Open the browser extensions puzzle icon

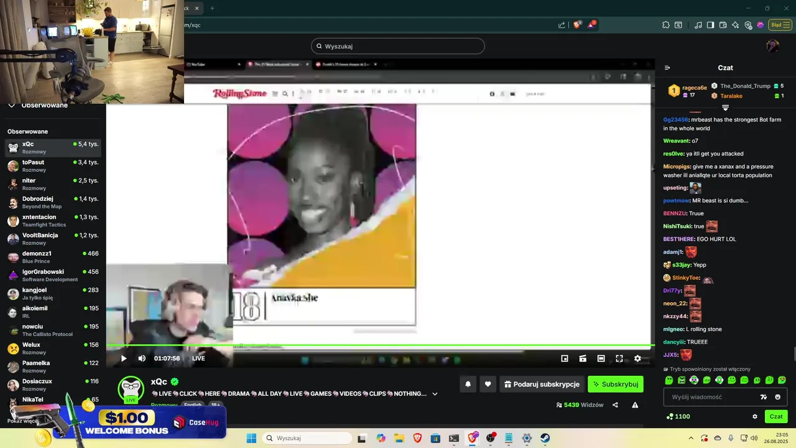coord(666,25)
